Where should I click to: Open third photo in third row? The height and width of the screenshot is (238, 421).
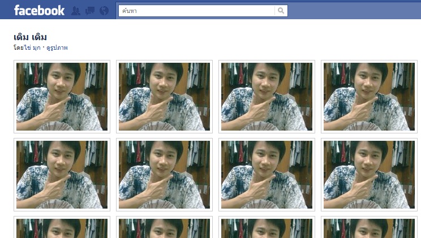coord(267,227)
